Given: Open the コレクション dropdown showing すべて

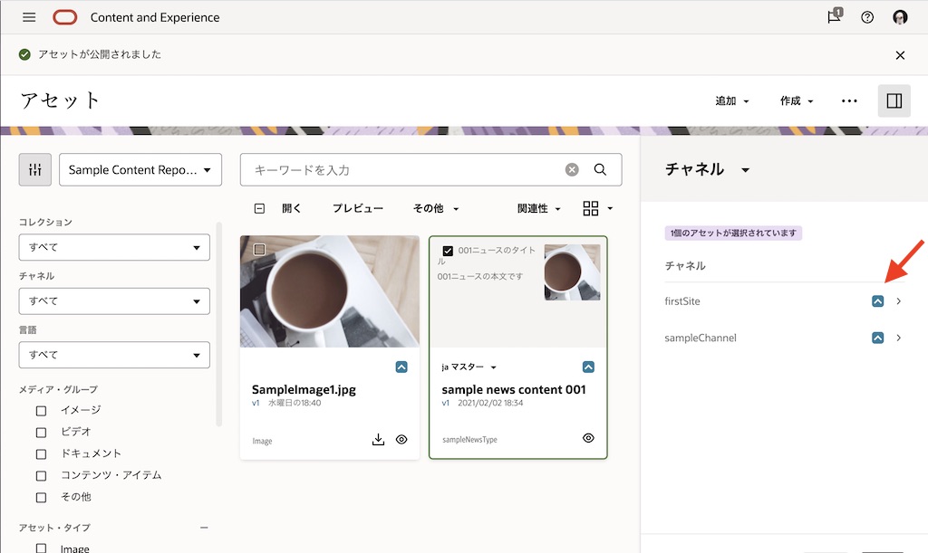Looking at the screenshot, I should pyautogui.click(x=114, y=247).
